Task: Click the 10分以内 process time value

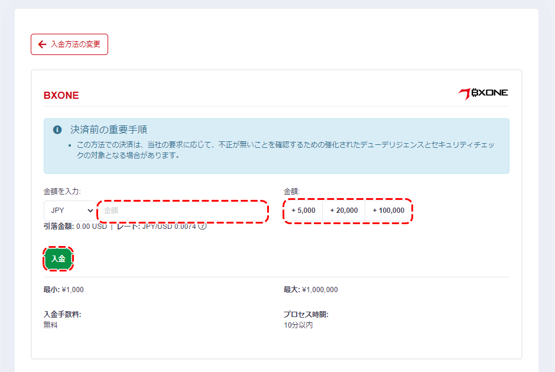Action: (298, 325)
